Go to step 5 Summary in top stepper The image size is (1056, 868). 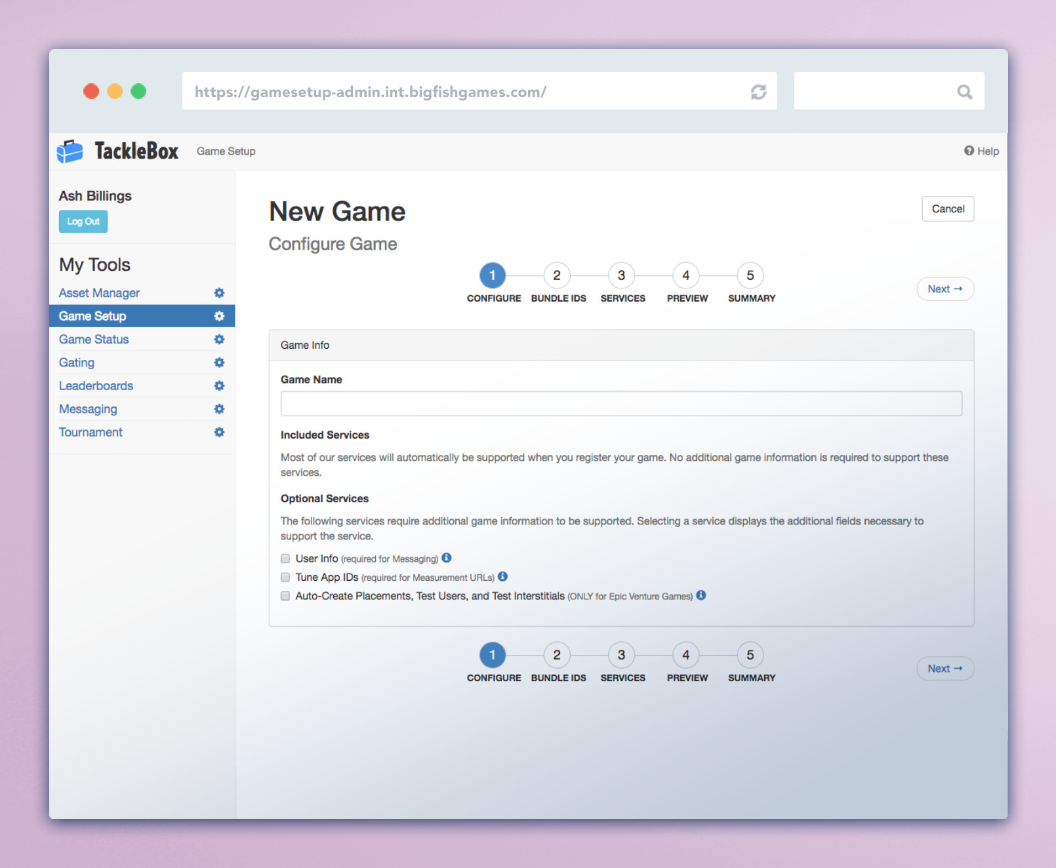(x=750, y=275)
